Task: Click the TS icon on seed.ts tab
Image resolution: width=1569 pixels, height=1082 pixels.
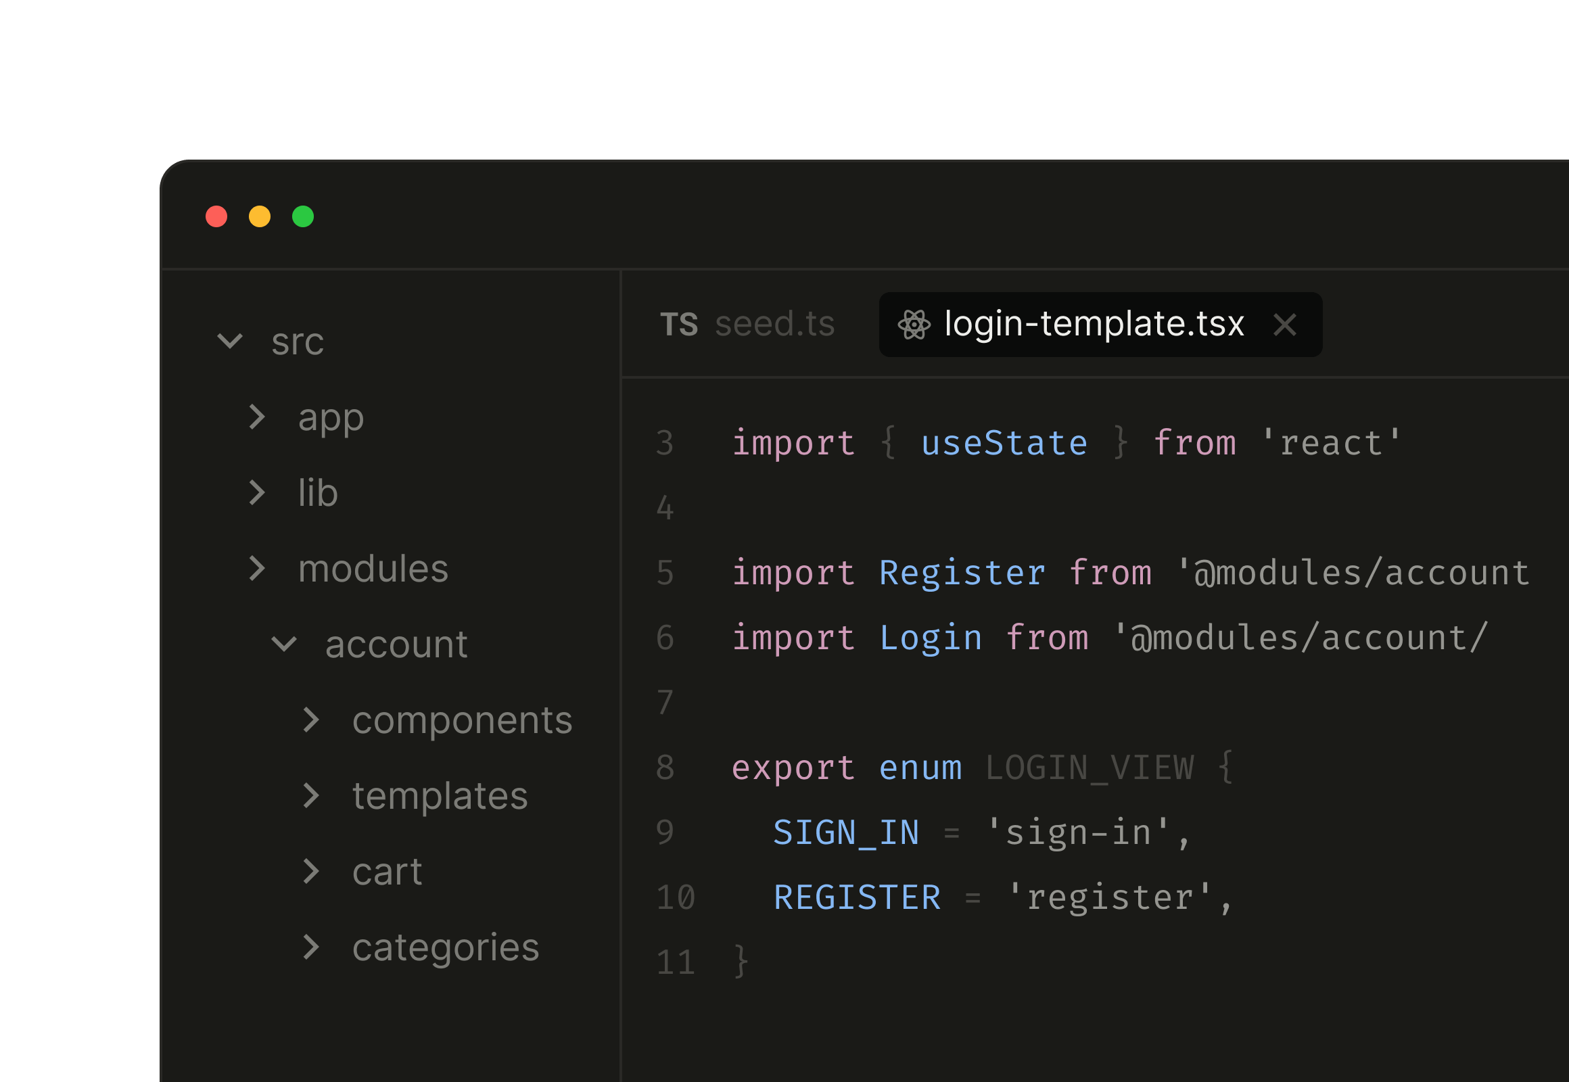Action: [679, 325]
